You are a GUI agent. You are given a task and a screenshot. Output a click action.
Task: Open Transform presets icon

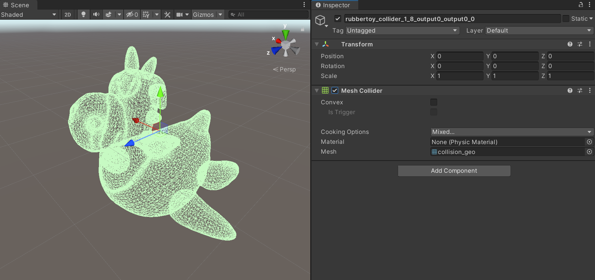[x=580, y=44]
